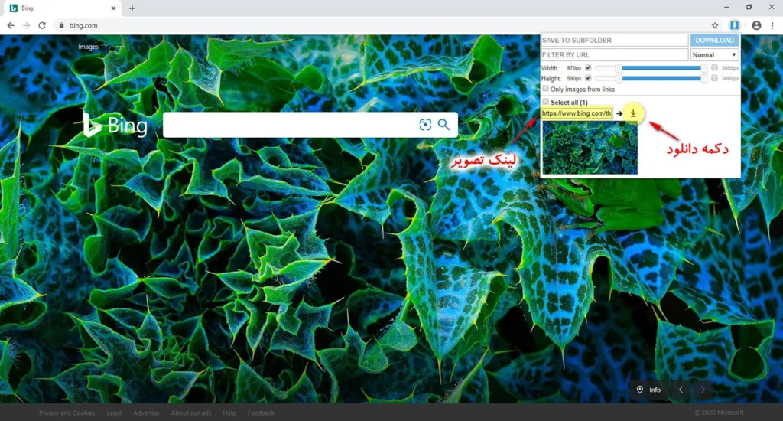Close the Bing tab
Screen dimensions: 783x421
click(113, 8)
